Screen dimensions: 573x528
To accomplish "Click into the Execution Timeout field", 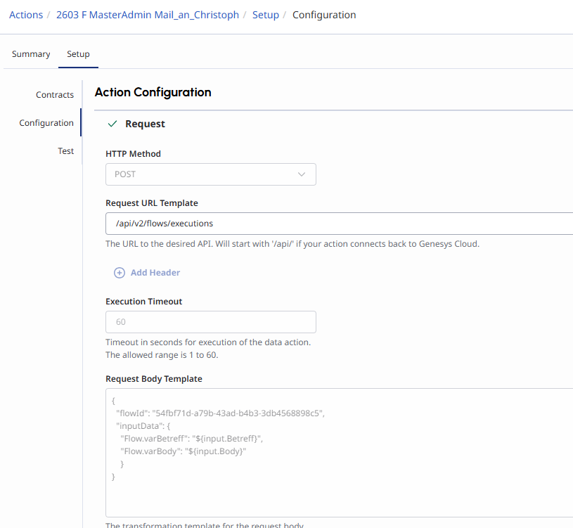I will [x=210, y=322].
